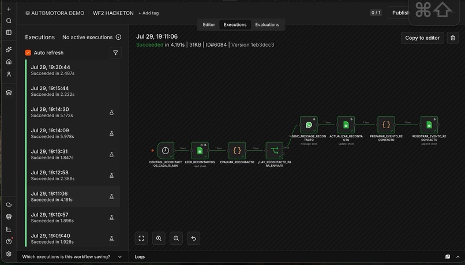Open execution Jul 29, 19:15:44
This screenshot has height=265, width=465.
click(73, 91)
